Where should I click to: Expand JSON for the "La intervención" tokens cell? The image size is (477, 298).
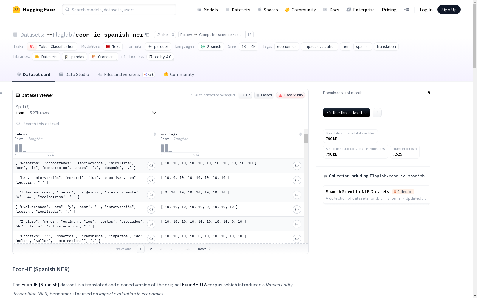coord(151,180)
